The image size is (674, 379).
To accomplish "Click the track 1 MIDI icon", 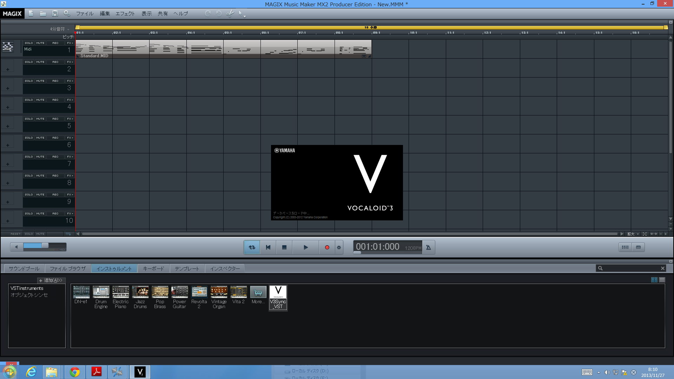I will coord(8,47).
